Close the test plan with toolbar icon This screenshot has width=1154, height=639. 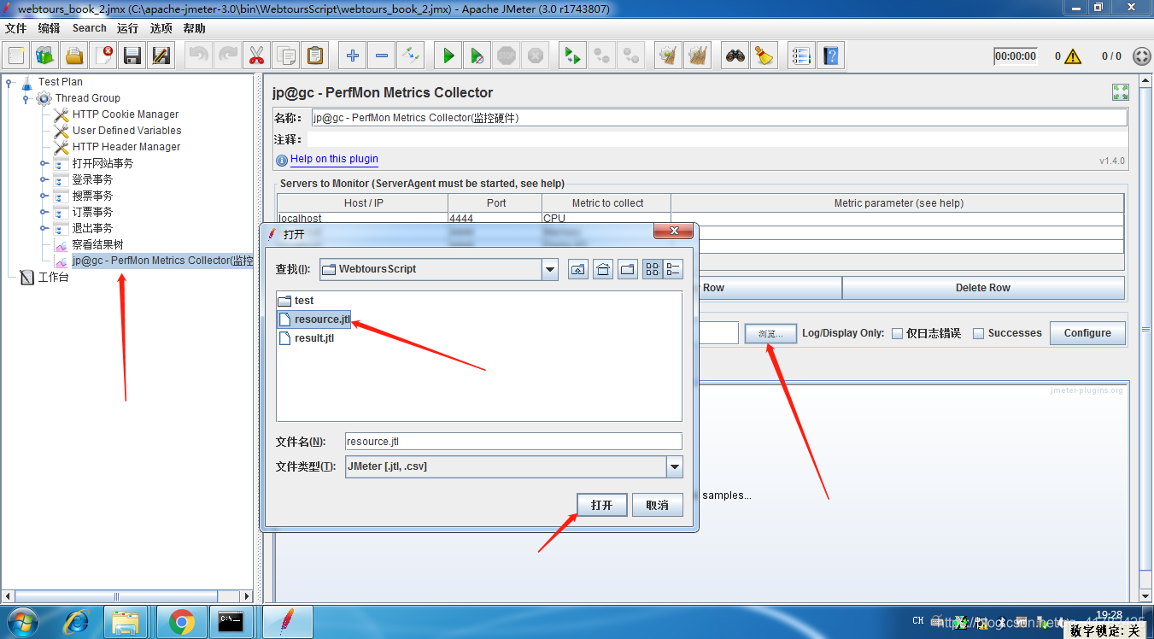(103, 56)
